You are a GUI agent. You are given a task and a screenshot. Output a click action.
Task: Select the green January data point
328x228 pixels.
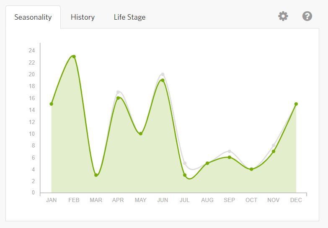(x=52, y=104)
